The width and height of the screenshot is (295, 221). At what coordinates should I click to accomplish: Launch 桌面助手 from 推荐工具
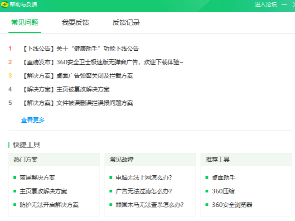coord(223,178)
